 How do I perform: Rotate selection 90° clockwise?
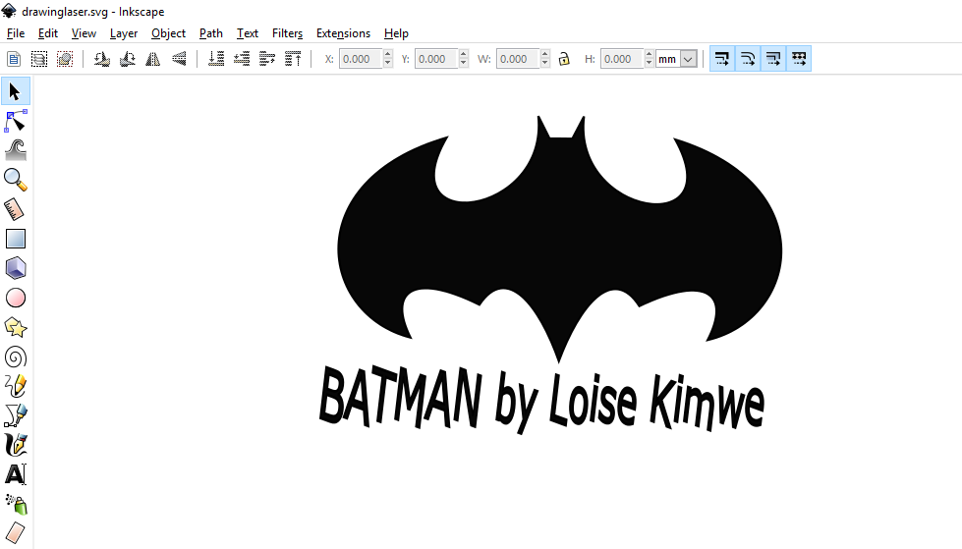(128, 59)
